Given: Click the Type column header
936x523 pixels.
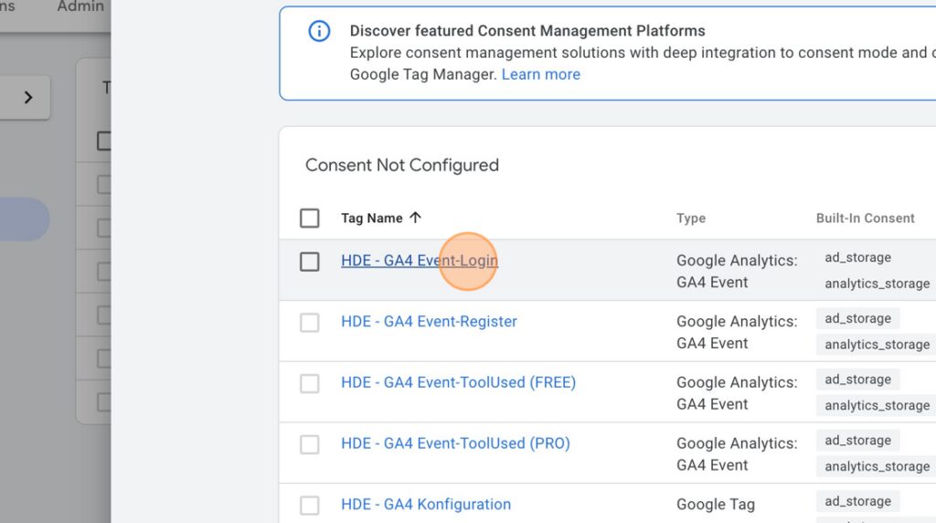Looking at the screenshot, I should (691, 218).
